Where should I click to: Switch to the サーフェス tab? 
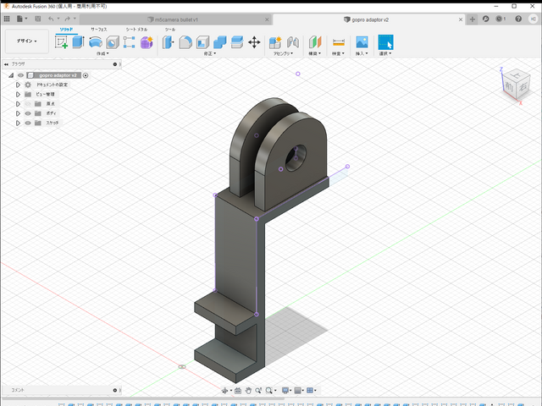[98, 29]
